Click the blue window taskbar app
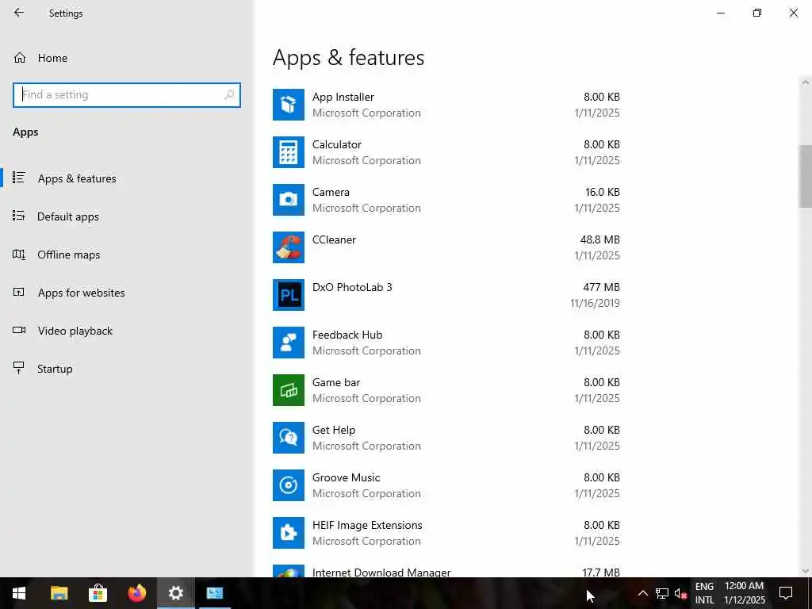Viewport: 812px width, 609px height. pos(215,593)
